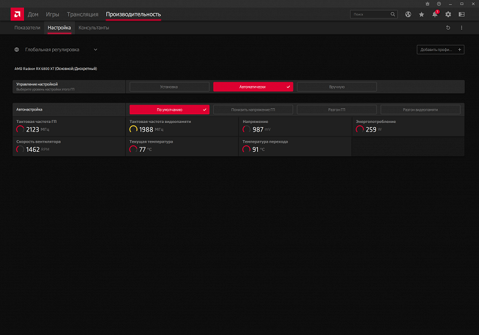
Task: Click the Автонастройка label
Action: [29, 109]
